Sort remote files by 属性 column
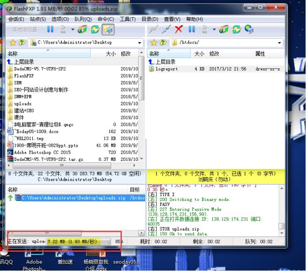 point(268,54)
